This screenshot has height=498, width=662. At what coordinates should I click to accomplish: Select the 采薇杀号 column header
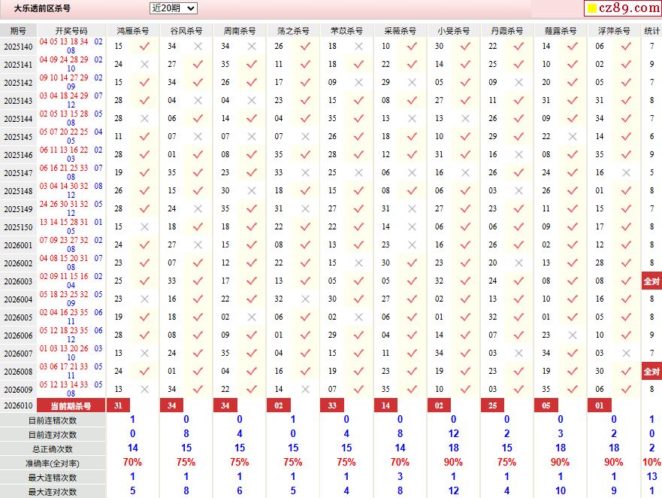400,31
